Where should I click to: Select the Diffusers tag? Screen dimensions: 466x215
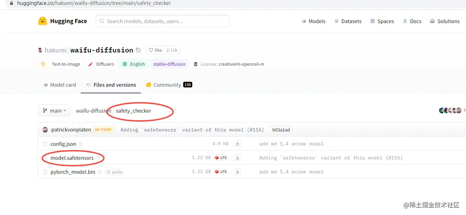[x=101, y=64]
